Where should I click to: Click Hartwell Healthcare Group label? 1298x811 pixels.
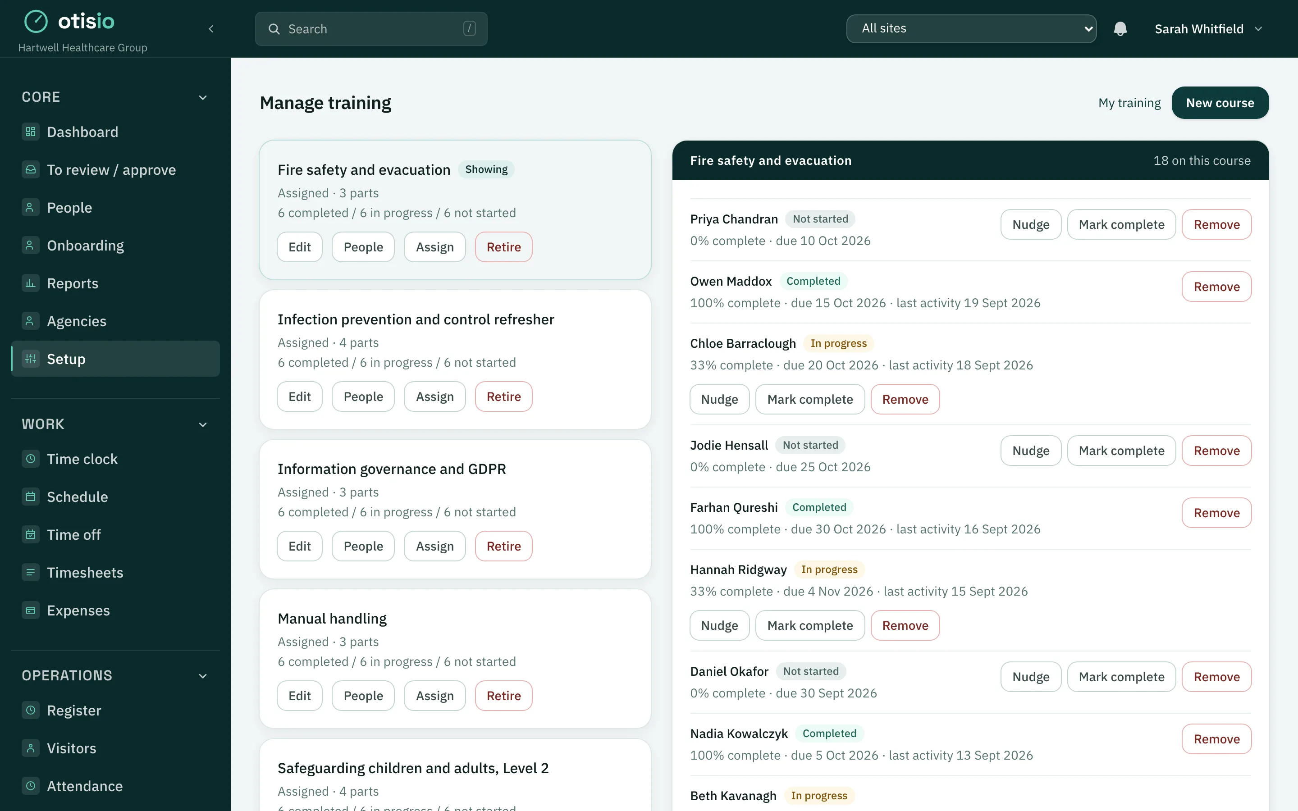(x=82, y=47)
